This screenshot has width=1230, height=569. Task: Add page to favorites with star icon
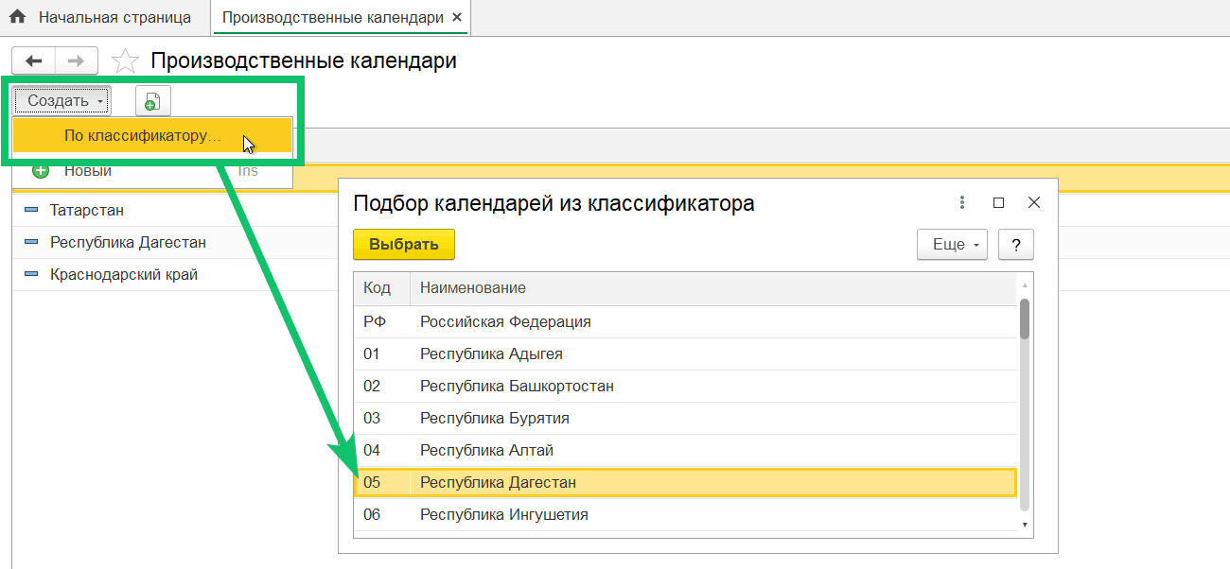(x=125, y=61)
